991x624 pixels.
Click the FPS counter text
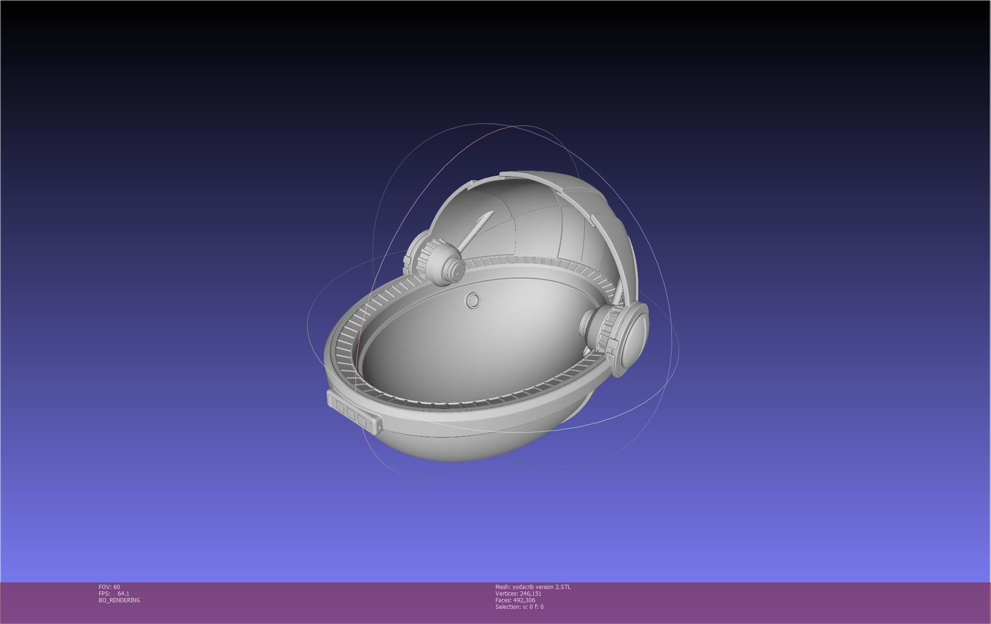(x=113, y=593)
